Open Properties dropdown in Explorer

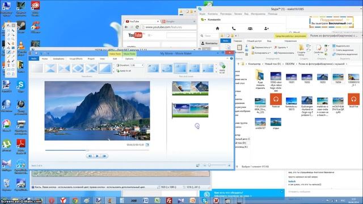point(319,50)
